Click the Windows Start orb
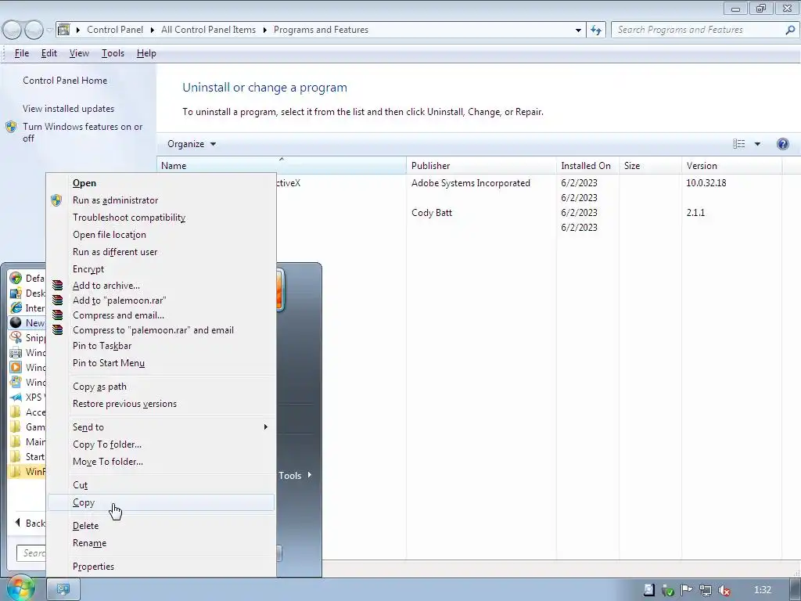801x601 pixels. (x=20, y=588)
